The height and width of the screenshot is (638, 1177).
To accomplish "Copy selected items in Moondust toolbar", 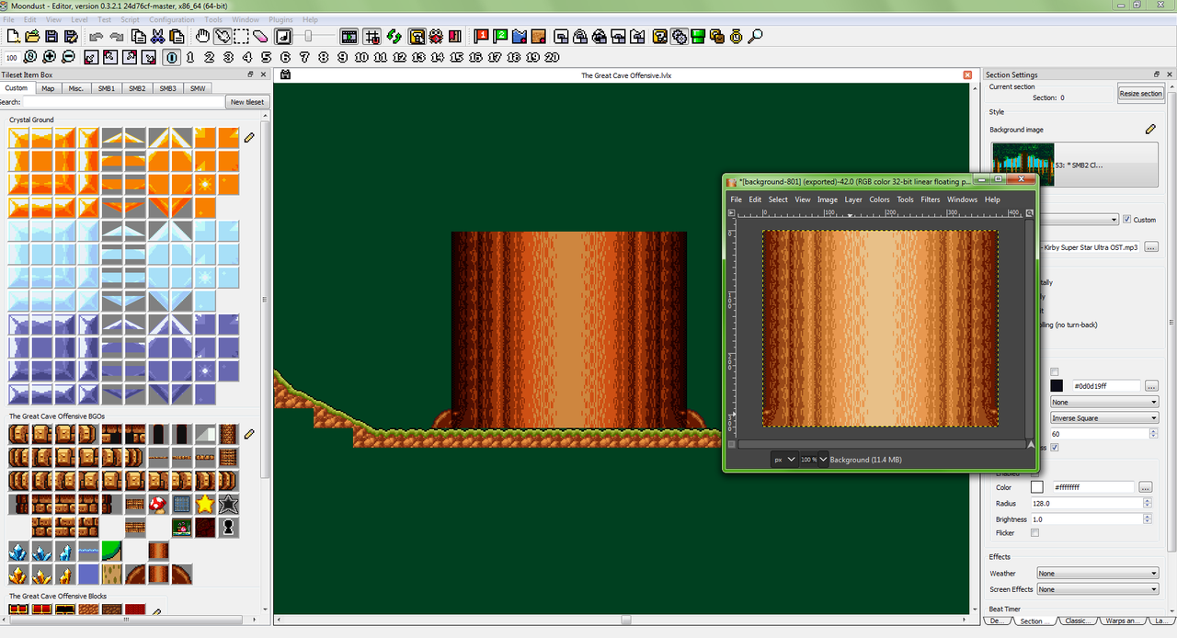I will pyautogui.click(x=138, y=37).
